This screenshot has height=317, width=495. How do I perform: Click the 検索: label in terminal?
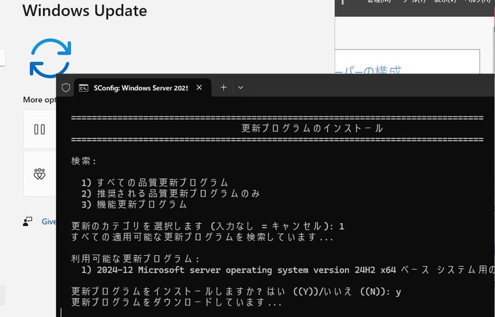click(x=83, y=161)
